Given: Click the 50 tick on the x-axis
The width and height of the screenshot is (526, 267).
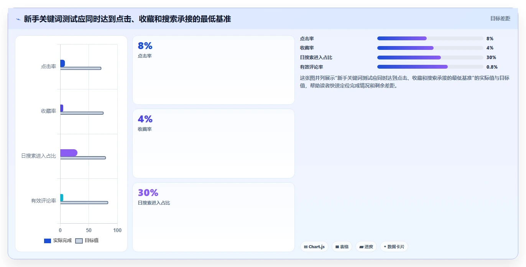Looking at the screenshot, I should [89, 230].
